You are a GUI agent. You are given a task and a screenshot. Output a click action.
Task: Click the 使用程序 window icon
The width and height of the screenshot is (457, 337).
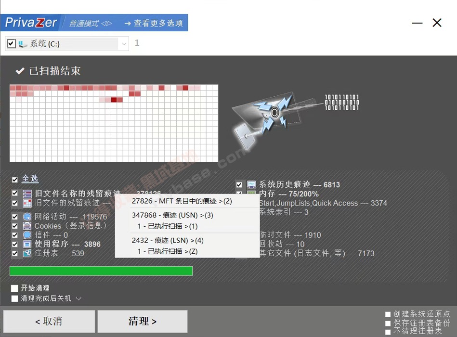27,244
